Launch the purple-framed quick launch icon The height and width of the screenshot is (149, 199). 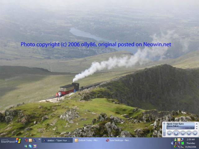(x=35, y=146)
